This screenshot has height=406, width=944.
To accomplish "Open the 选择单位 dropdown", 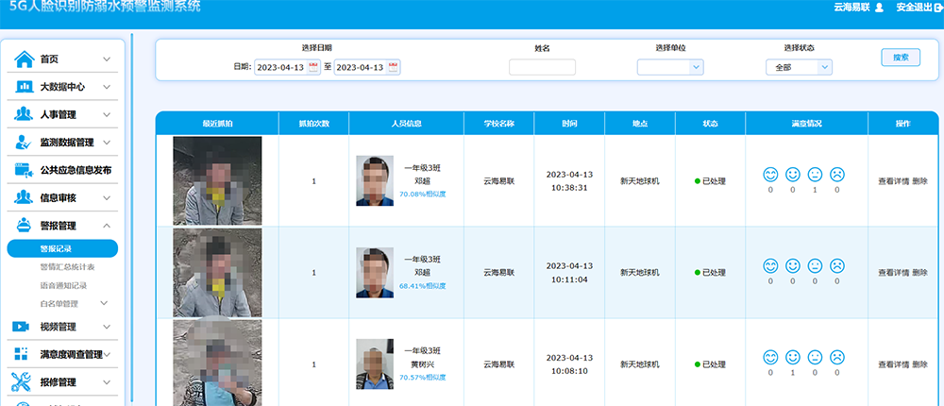I will (x=670, y=67).
